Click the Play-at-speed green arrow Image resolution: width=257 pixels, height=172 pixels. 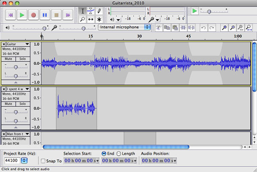(195, 11)
